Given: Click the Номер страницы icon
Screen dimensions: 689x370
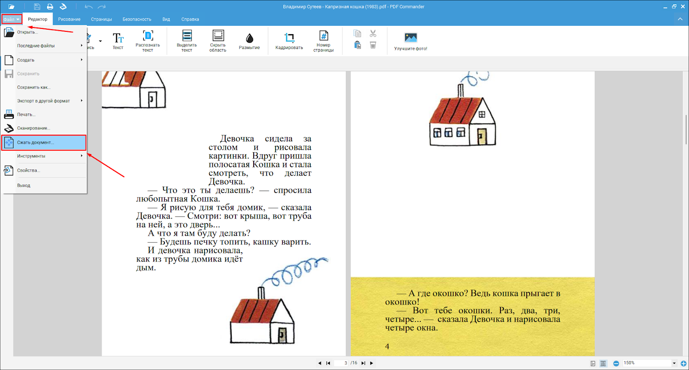Looking at the screenshot, I should [x=323, y=36].
